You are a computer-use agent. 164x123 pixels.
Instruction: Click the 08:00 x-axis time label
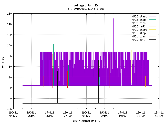click(x=86, y=116)
